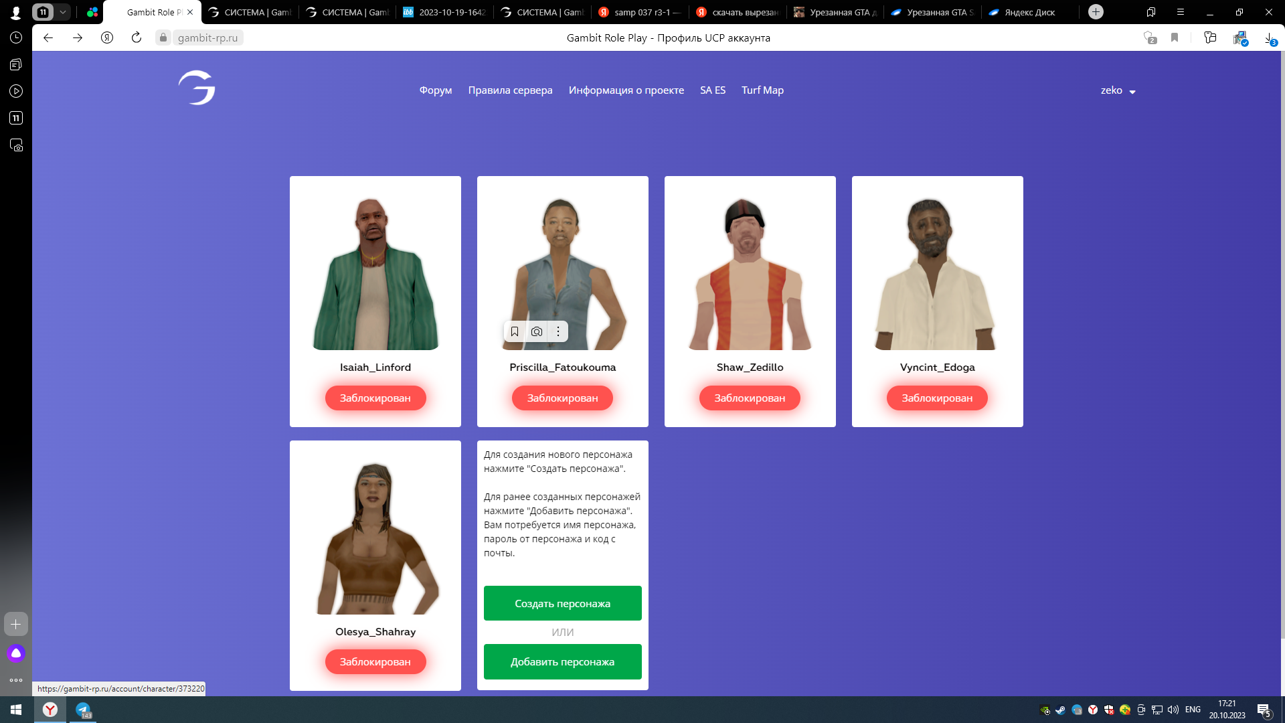
Task: Expand the zeko account dropdown
Action: pos(1118,90)
